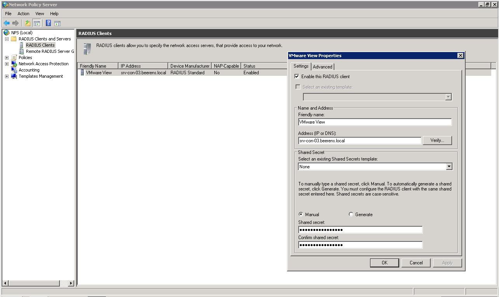Open the Help menu
The image size is (499, 297).
click(x=54, y=14)
